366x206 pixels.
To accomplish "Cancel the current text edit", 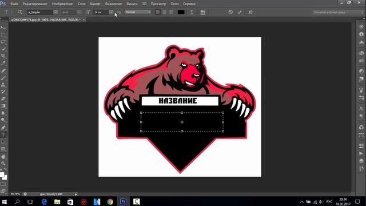I will (230, 12).
